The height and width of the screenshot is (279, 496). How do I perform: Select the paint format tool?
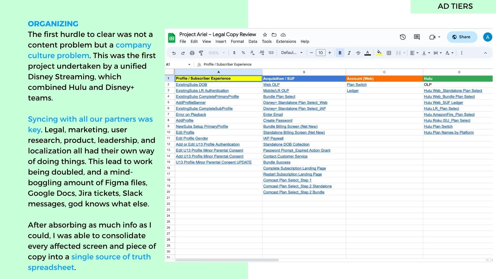[201, 53]
